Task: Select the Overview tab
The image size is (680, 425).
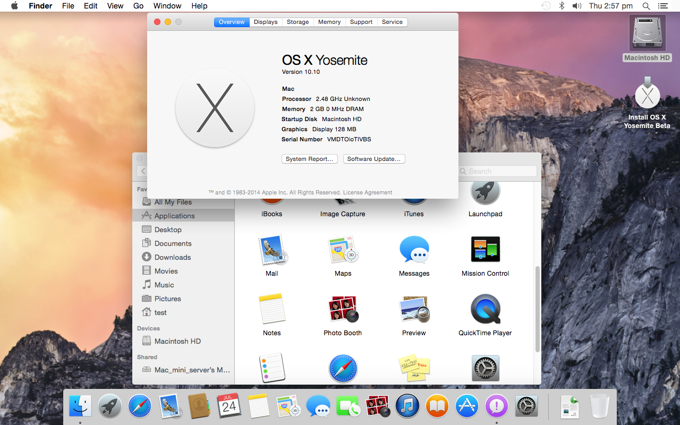Action: [x=232, y=22]
